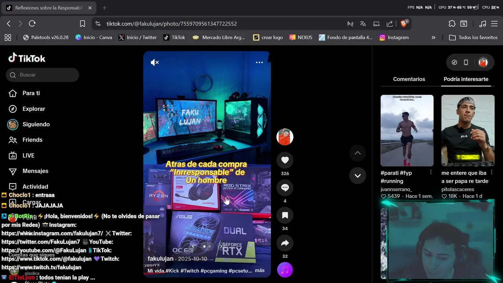
Task: Share the post with the arrow icon
Action: (285, 243)
